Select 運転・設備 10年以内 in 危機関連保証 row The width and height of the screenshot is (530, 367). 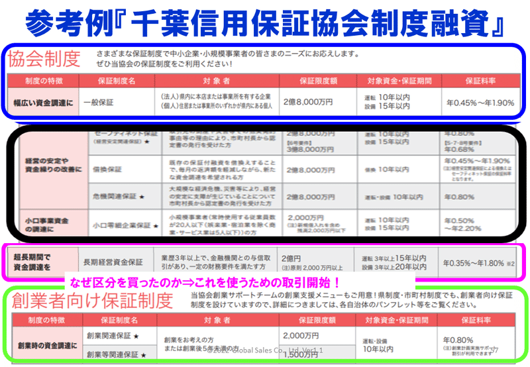pyautogui.click(x=394, y=197)
